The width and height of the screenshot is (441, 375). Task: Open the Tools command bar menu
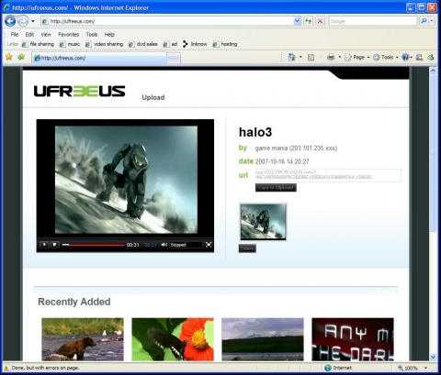click(x=385, y=57)
